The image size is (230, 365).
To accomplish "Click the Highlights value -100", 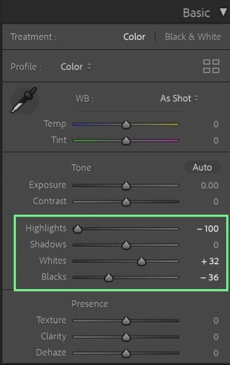I will 207,229.
